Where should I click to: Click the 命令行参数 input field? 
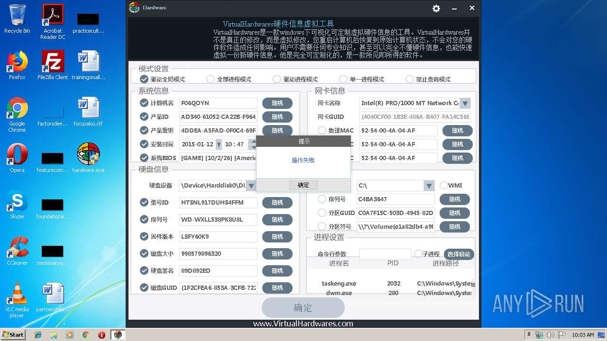[385, 254]
